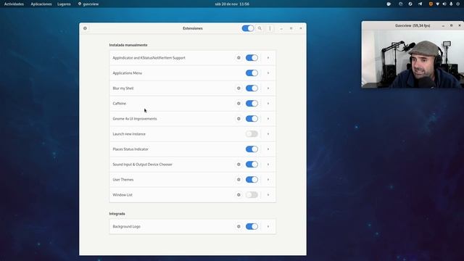Disable the User Themes switch
The height and width of the screenshot is (261, 464).
click(x=252, y=180)
